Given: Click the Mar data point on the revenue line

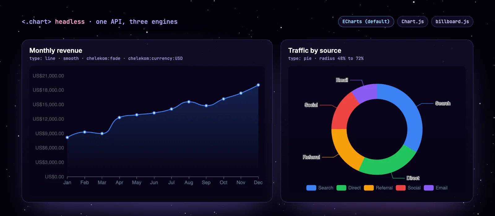Looking at the screenshot, I should click(102, 134).
